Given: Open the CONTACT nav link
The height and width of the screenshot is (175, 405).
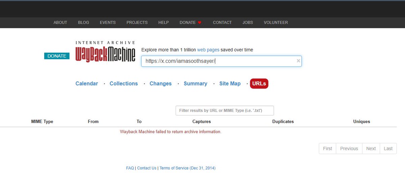Looking at the screenshot, I should coord(222,23).
